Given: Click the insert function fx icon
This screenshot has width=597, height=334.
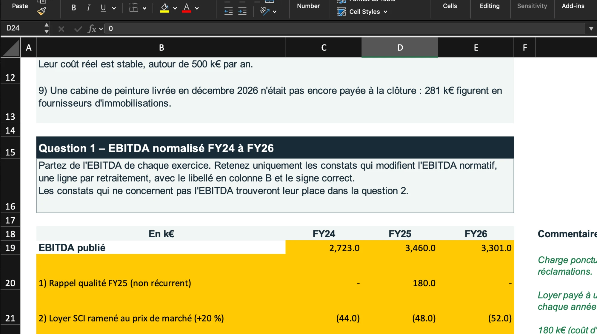Looking at the screenshot, I should tap(92, 29).
